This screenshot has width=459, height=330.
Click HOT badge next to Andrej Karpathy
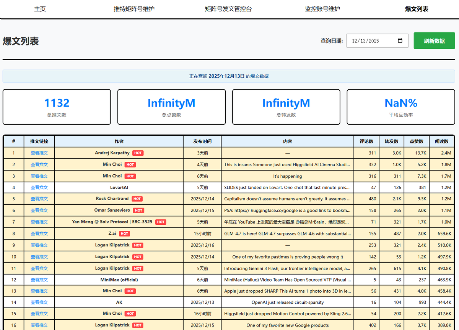[x=138, y=153]
